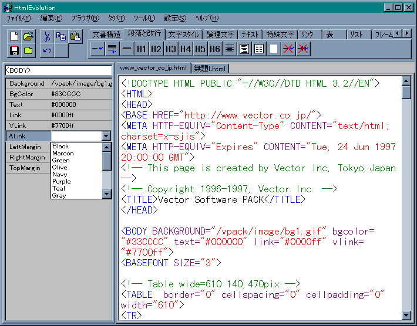
Task: Click the editor scroll-down arrow
Action: [406, 315]
